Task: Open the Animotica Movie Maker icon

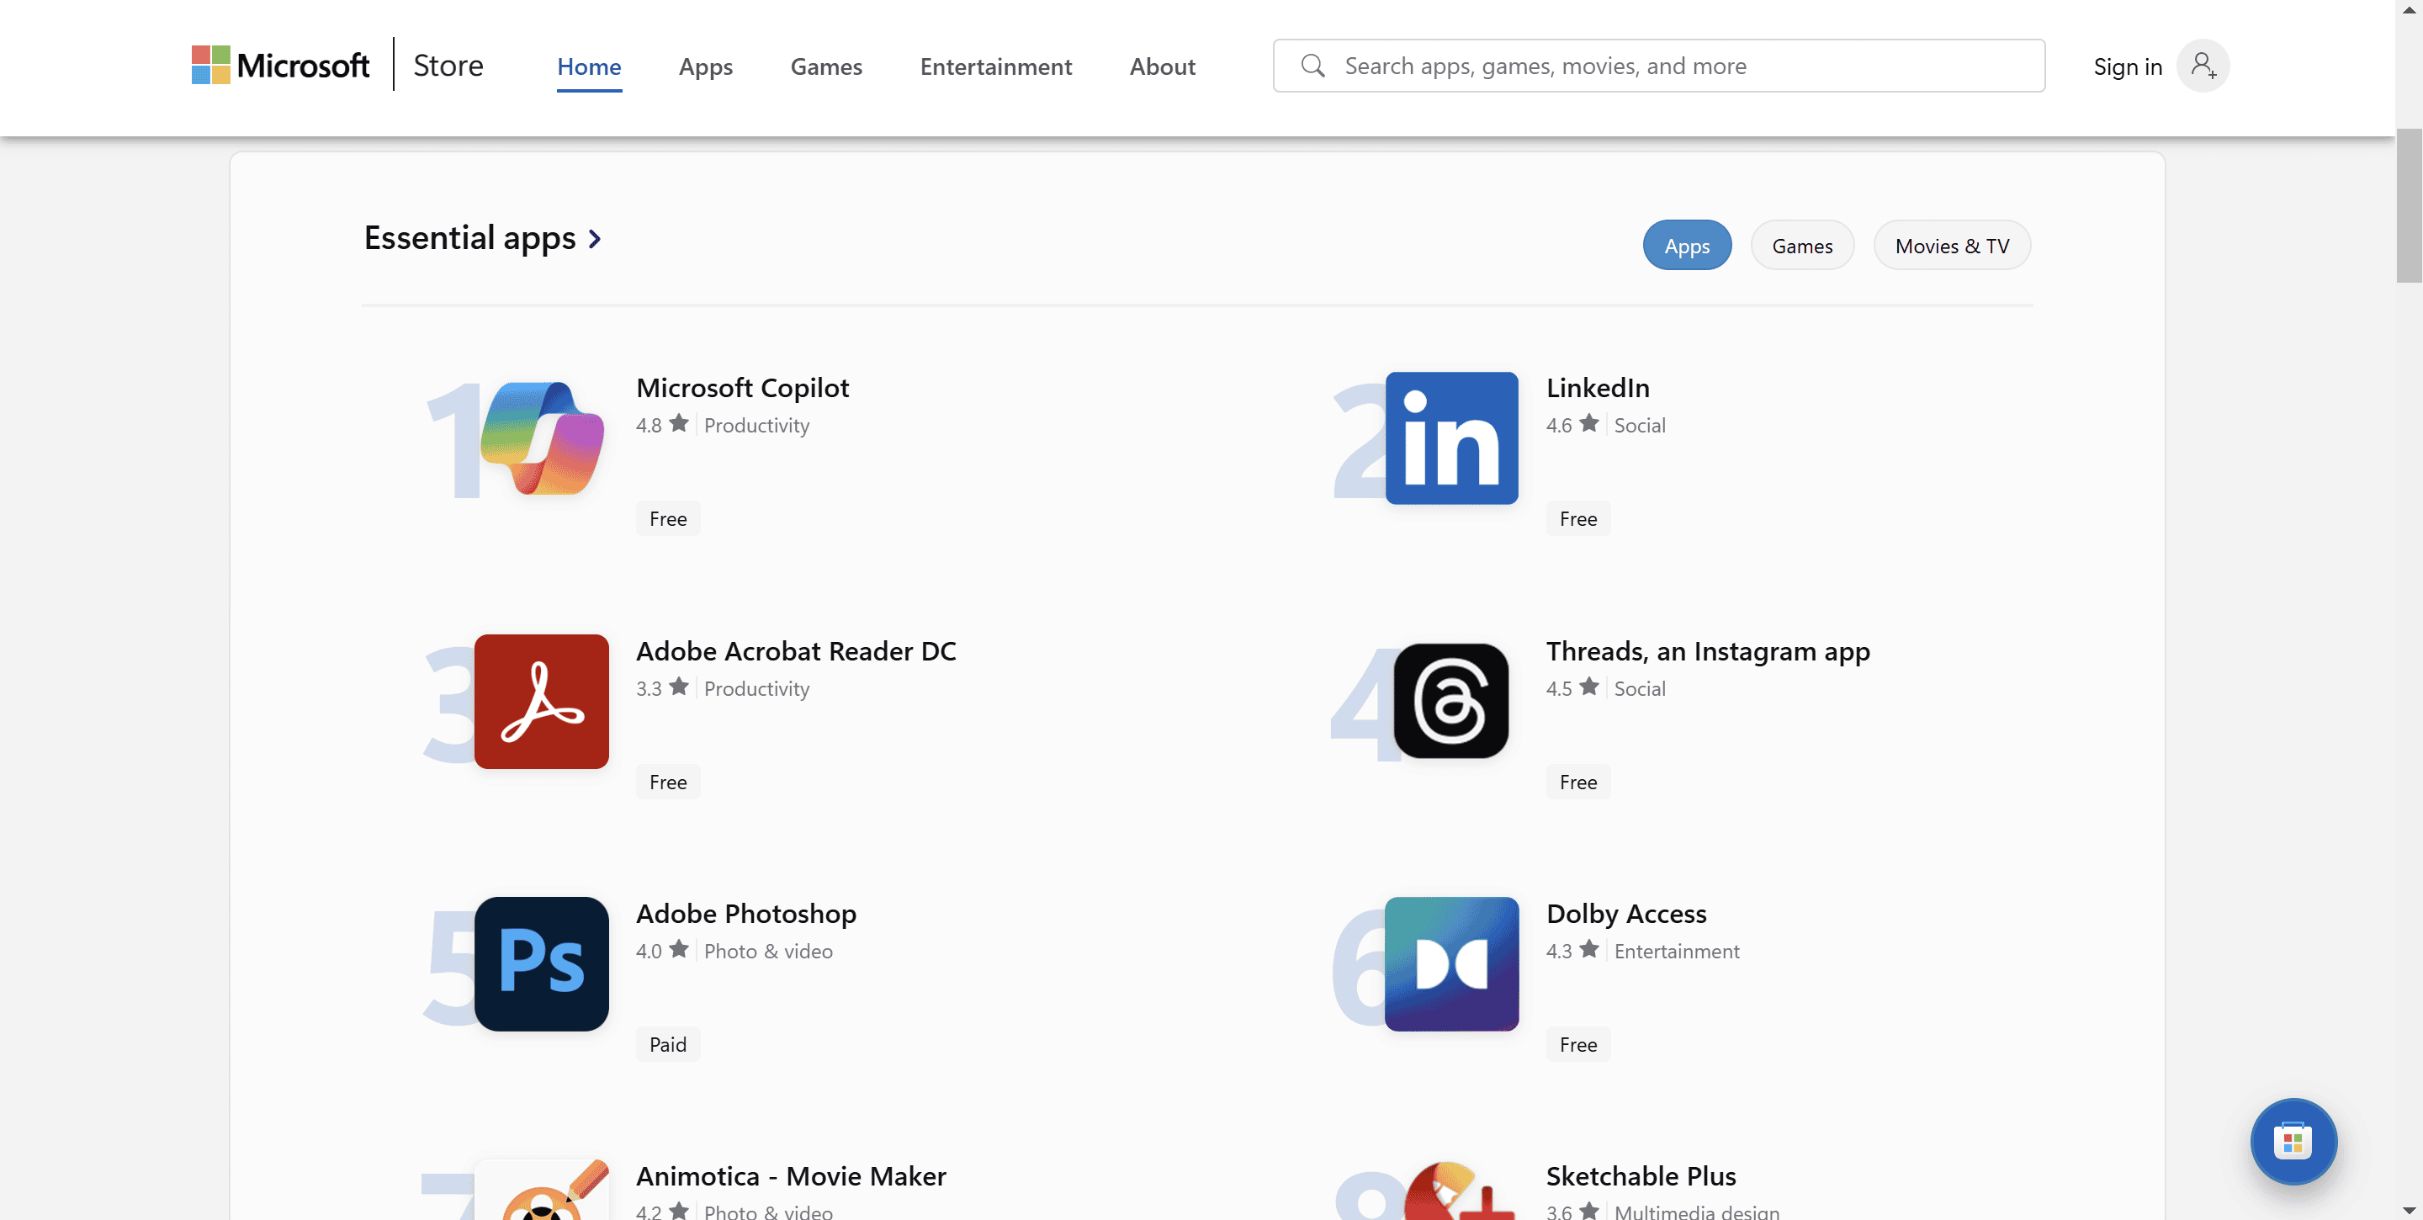Action: click(x=542, y=1190)
